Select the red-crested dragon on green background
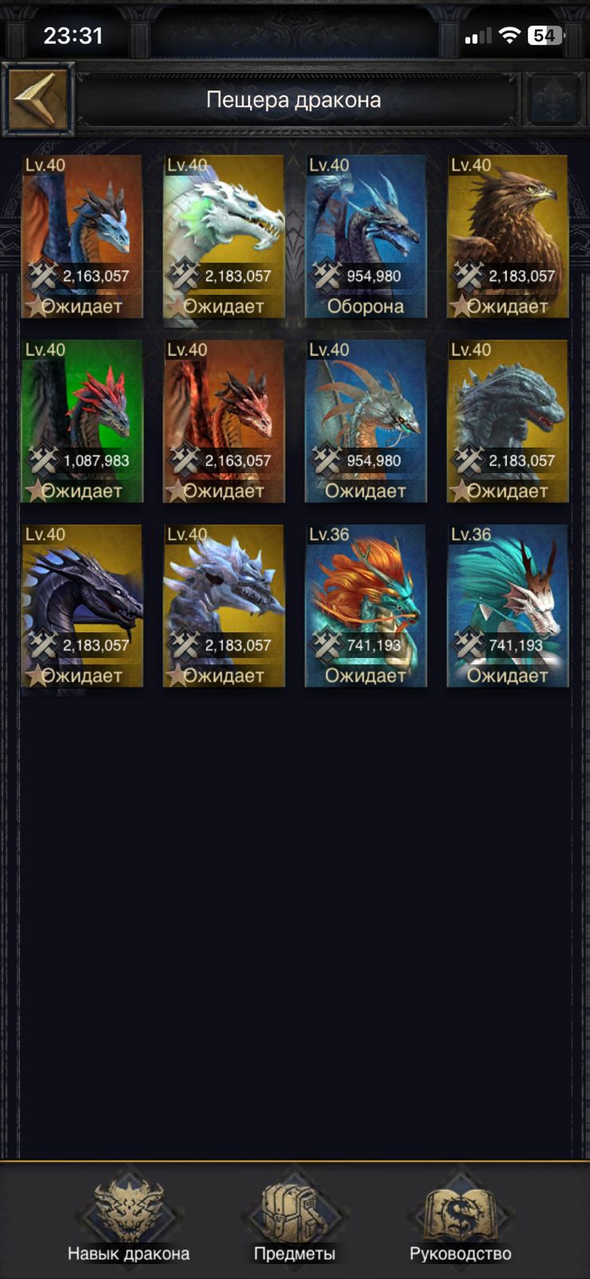The image size is (590, 1279). pyautogui.click(x=82, y=421)
